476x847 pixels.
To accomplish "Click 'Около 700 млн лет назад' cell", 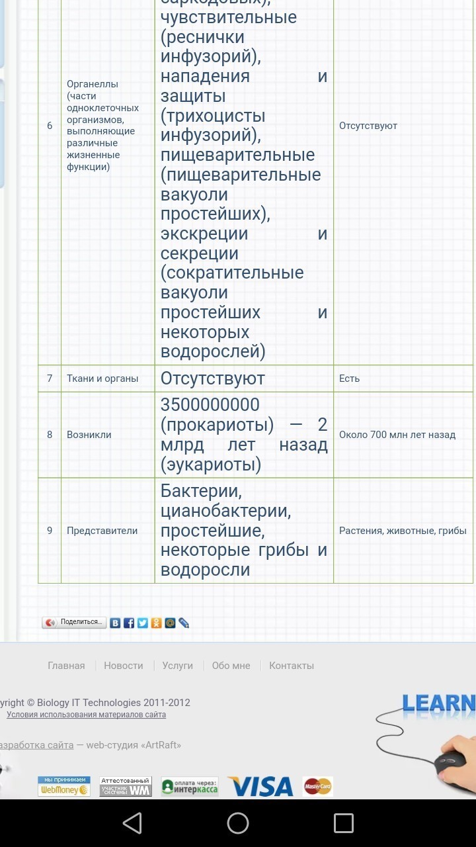I will click(403, 435).
